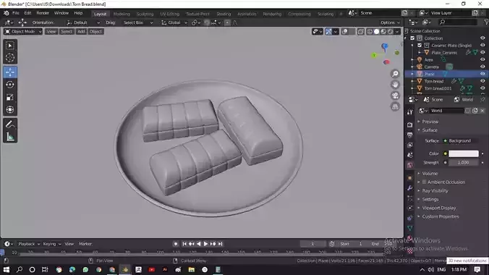The height and width of the screenshot is (275, 489).
Task: Open the Modifier properties wrench tab
Action: click(409, 188)
